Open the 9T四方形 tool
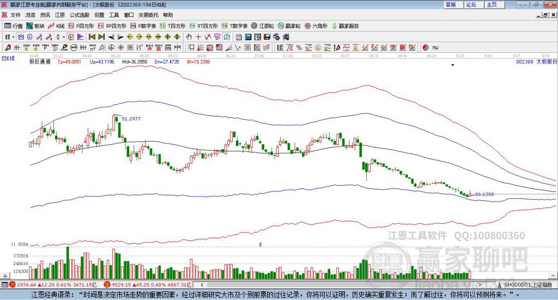The height and width of the screenshot is (300, 558). click(204, 26)
